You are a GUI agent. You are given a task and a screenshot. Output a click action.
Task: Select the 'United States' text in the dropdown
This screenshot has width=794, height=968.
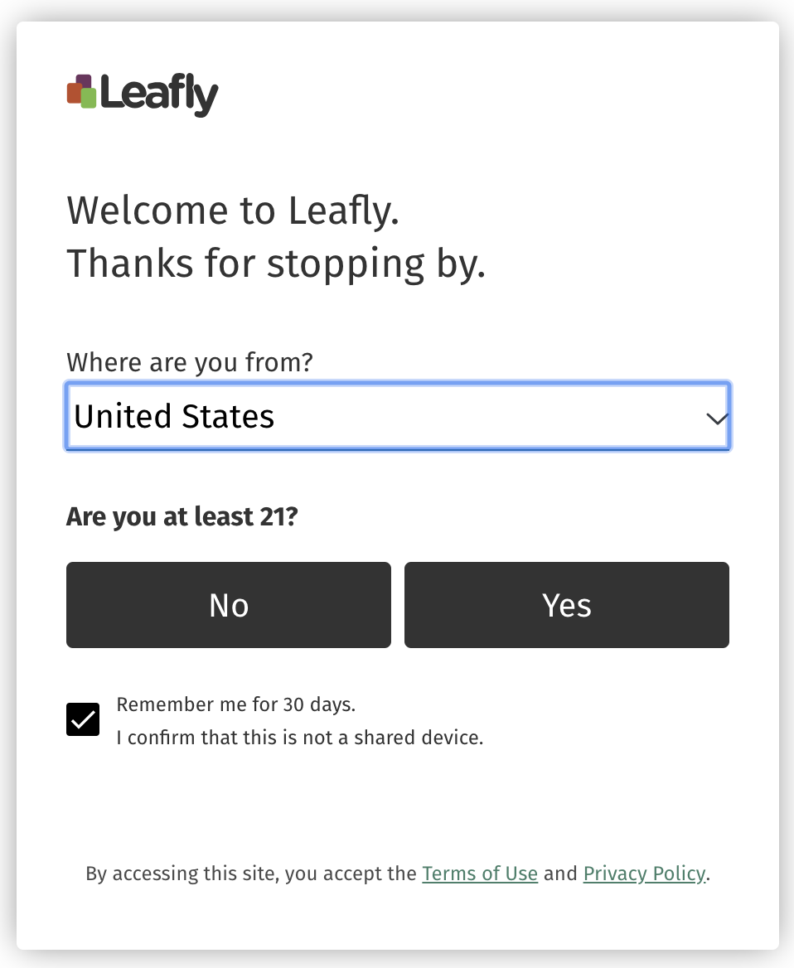pos(174,416)
